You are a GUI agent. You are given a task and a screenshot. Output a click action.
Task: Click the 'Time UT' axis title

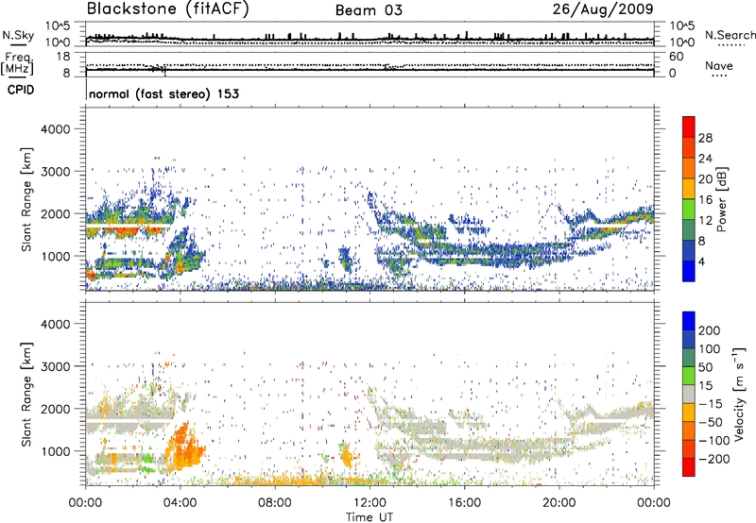[x=369, y=517]
